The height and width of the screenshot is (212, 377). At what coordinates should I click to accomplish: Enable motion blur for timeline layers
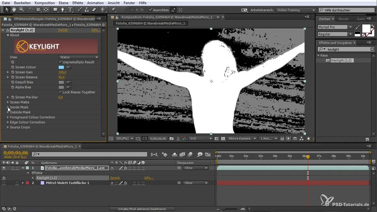190,154
